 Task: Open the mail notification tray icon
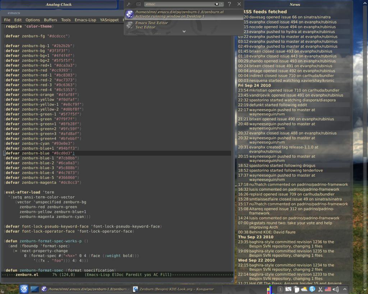click(288, 289)
